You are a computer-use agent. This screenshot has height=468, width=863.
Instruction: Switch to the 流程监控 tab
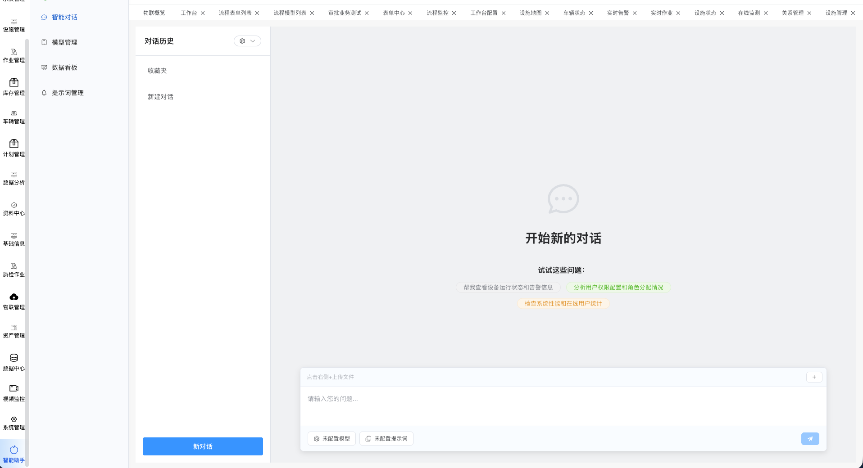(x=437, y=13)
